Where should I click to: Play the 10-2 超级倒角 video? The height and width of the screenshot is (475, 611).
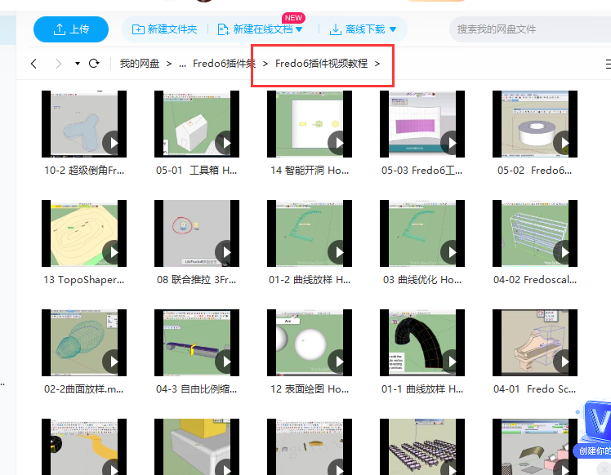click(x=114, y=143)
